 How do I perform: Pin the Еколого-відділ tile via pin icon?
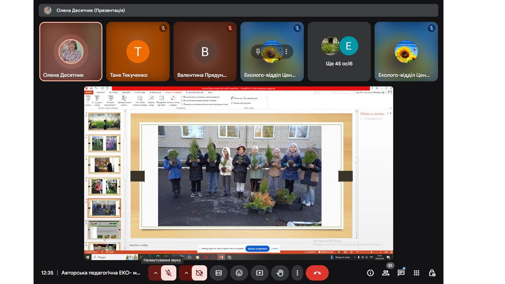(258, 52)
